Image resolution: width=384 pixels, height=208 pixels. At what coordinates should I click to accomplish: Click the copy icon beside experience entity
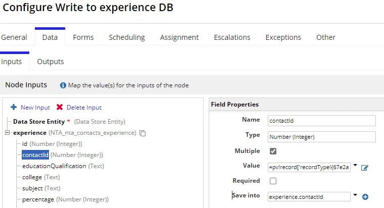coord(142,133)
